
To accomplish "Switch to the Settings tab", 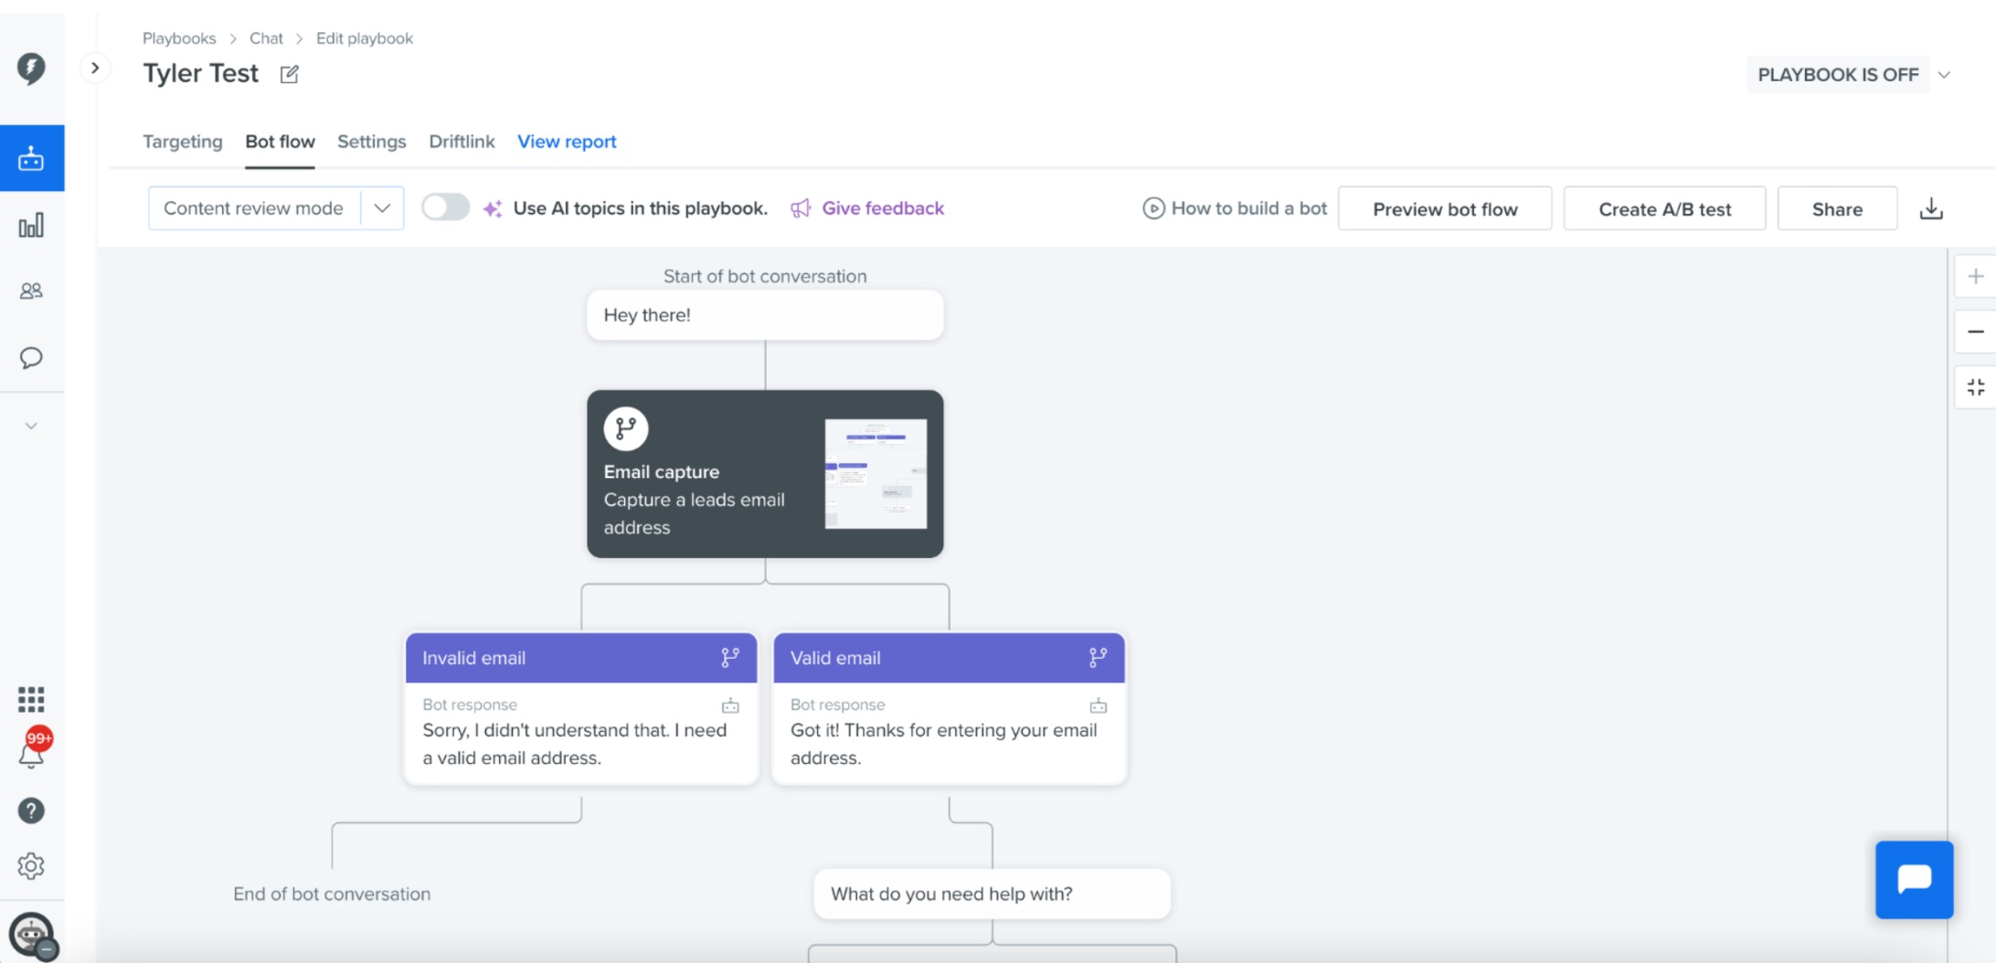I will pos(371,142).
